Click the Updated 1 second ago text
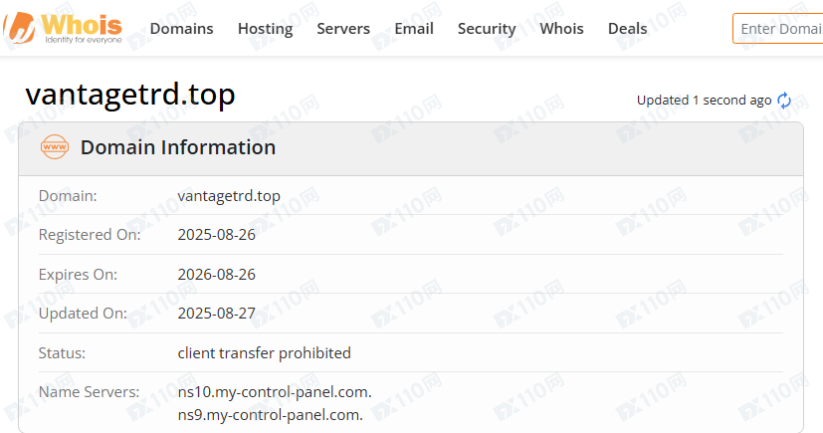The image size is (823, 433). tap(704, 100)
